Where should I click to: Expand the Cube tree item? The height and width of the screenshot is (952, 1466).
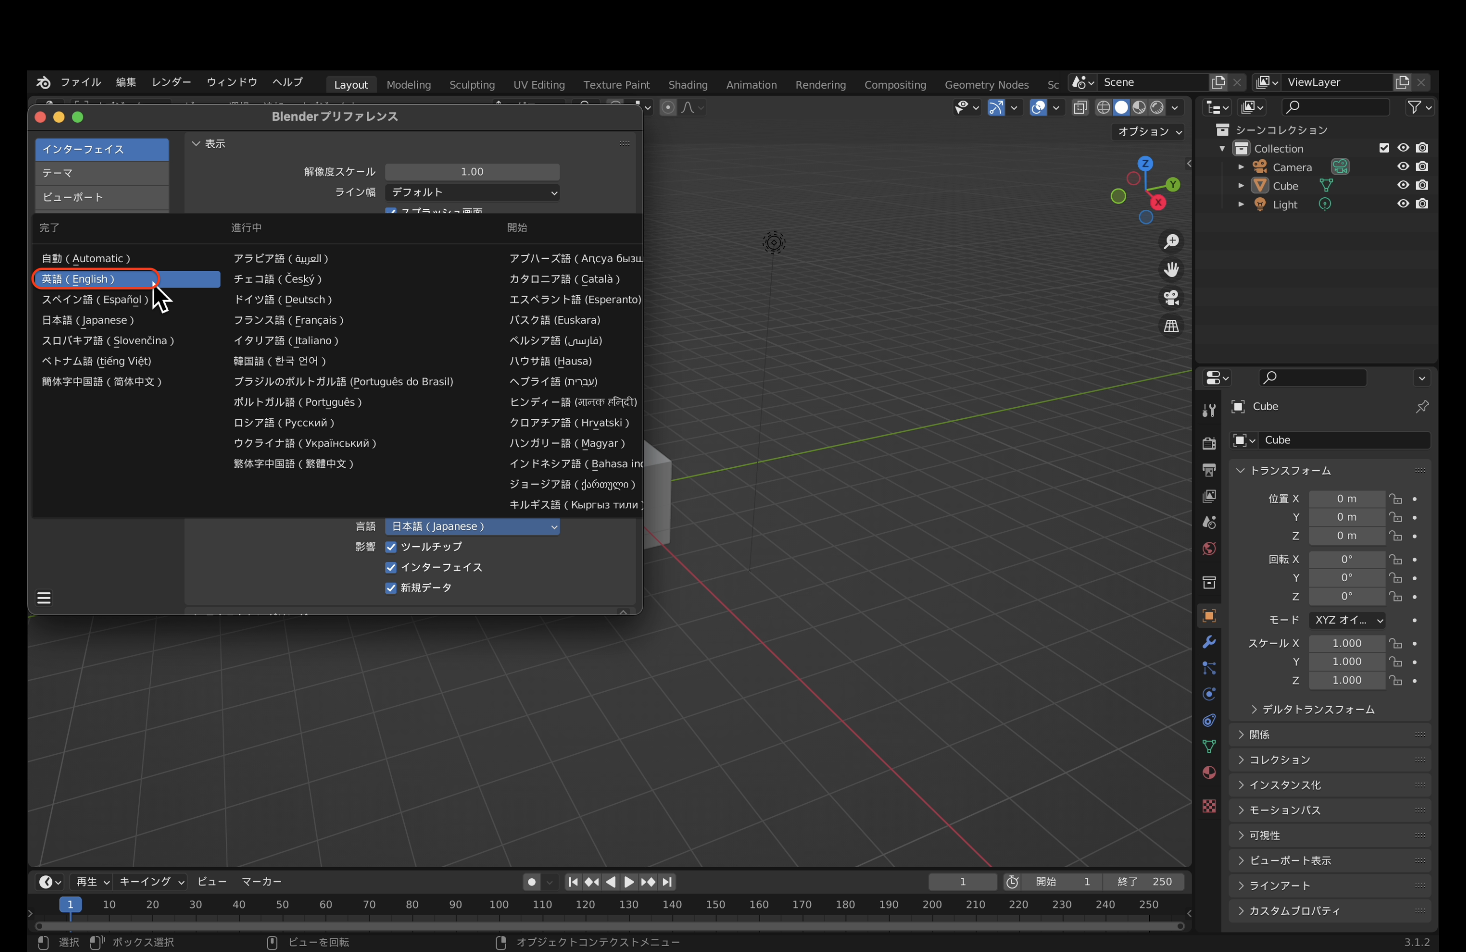(1241, 185)
